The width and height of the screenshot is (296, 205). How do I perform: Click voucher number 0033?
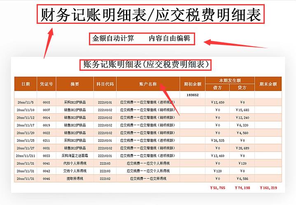[46, 156]
